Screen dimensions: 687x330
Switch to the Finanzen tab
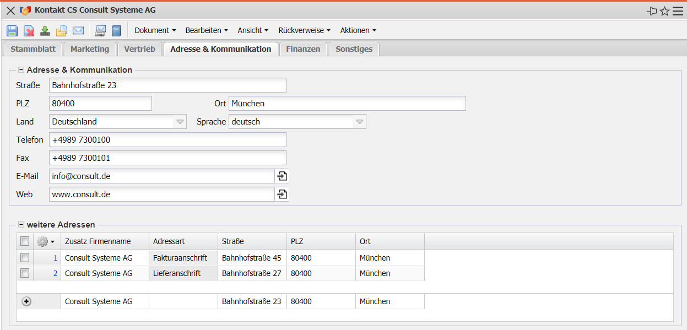tap(303, 49)
